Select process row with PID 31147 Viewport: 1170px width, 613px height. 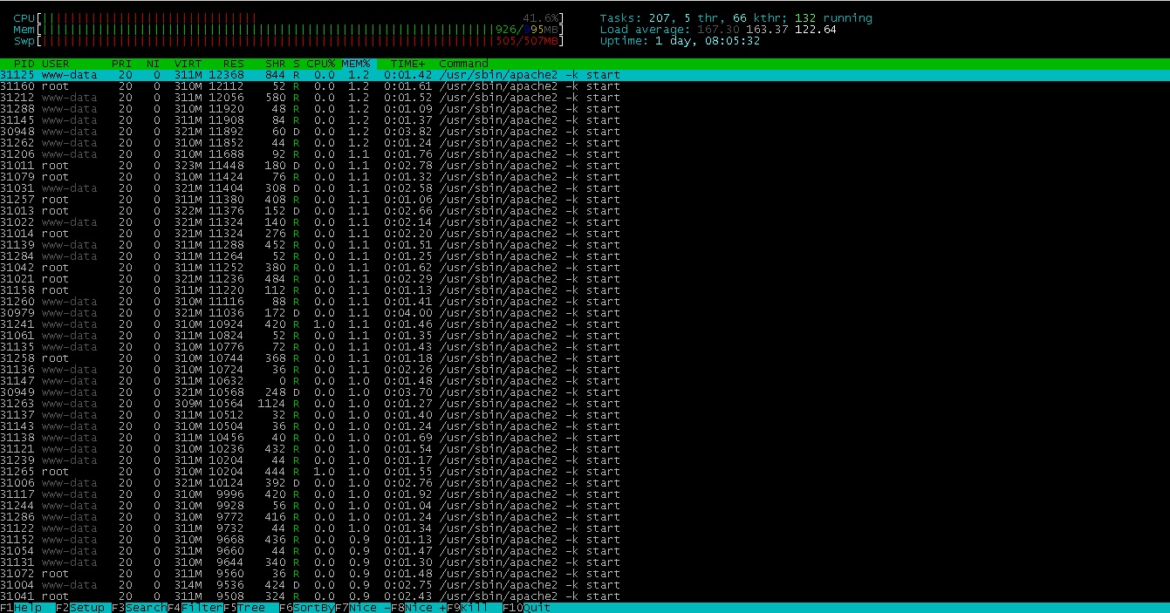tap(585, 381)
